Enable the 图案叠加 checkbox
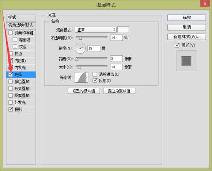This screenshot has width=212, height=171. click(11, 96)
